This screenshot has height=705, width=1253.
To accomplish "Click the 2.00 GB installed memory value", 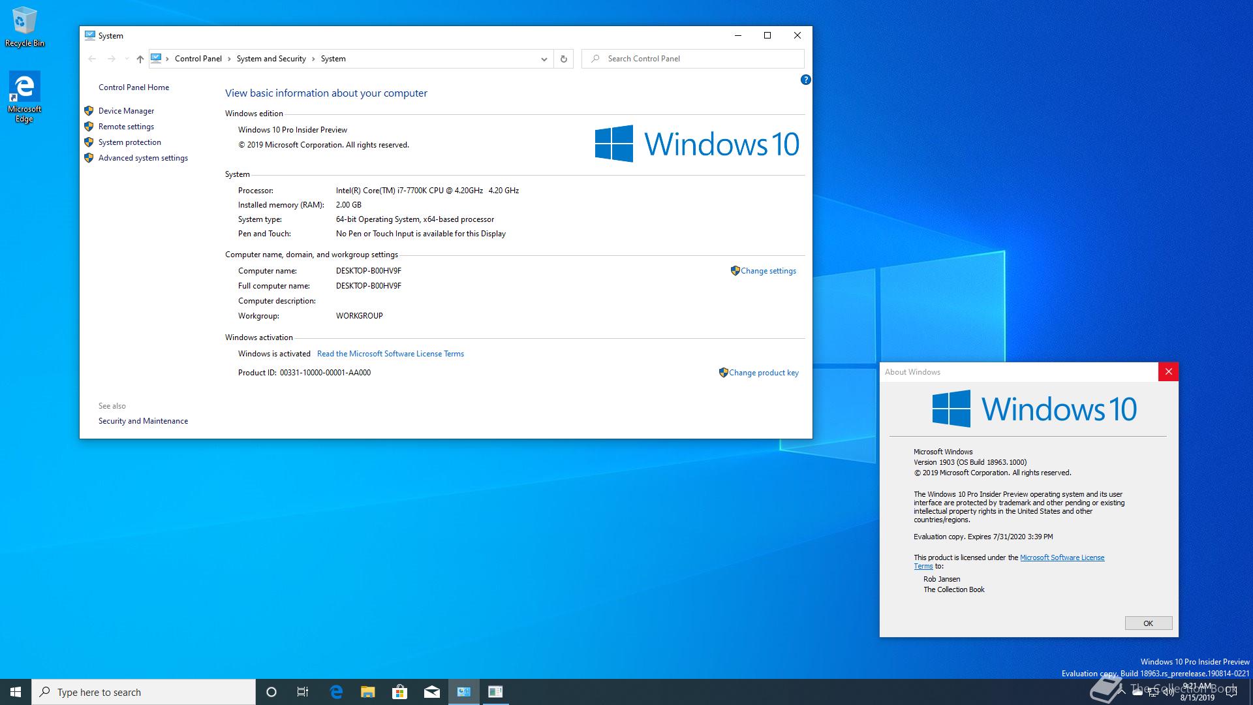I will coord(348,205).
